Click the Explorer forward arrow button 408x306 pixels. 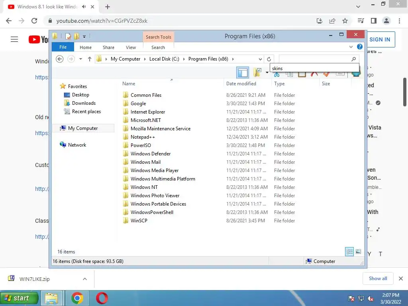pyautogui.click(x=71, y=59)
